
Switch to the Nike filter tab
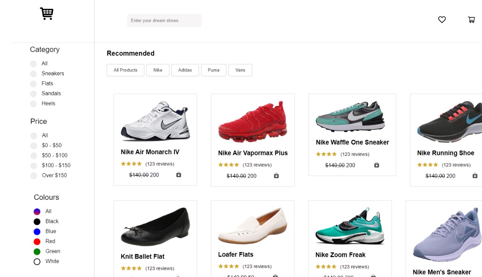click(158, 70)
